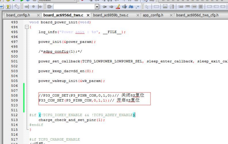This screenshot has width=228, height=144.
Task: Click the empty rectangle frame icon
Action: 156,7
